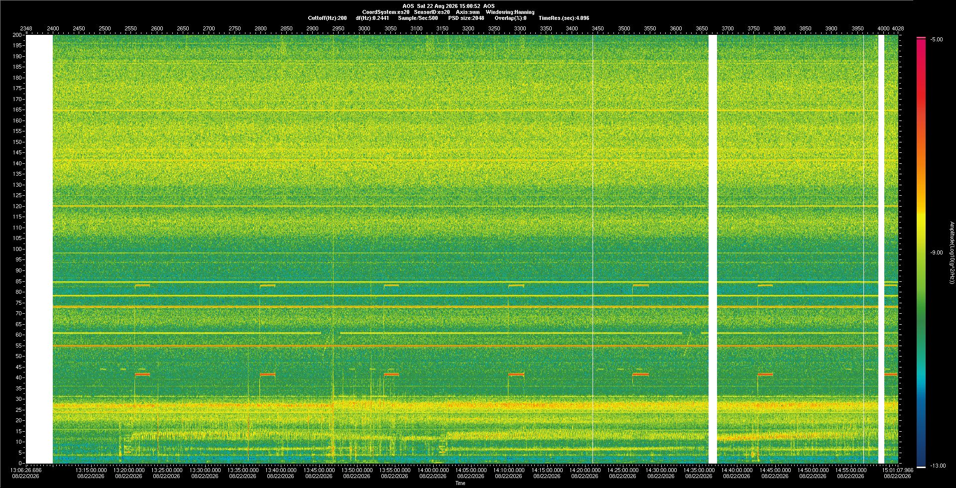Select the -5.00 color scale label
The image size is (956, 488).
tap(937, 39)
